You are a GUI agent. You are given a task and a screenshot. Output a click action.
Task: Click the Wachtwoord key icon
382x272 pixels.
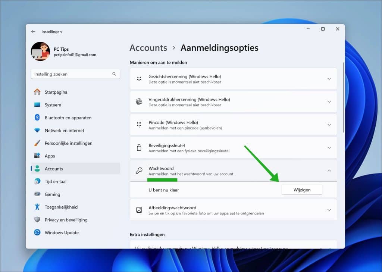point(139,171)
